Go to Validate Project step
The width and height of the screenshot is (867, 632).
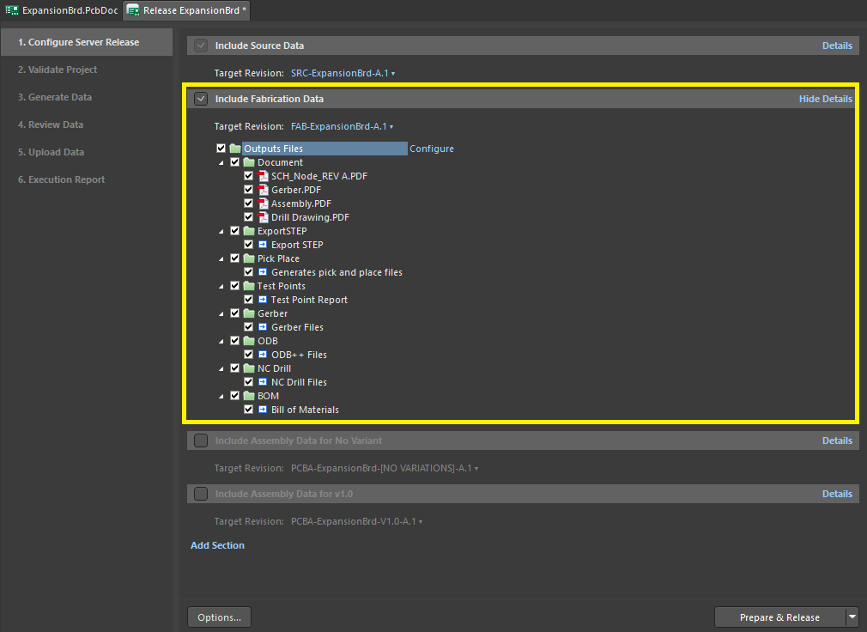click(87, 70)
